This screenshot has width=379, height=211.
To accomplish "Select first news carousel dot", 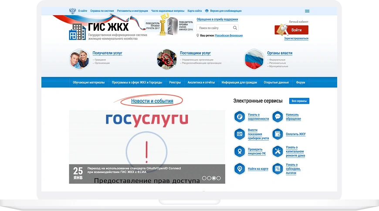I will point(204,178).
